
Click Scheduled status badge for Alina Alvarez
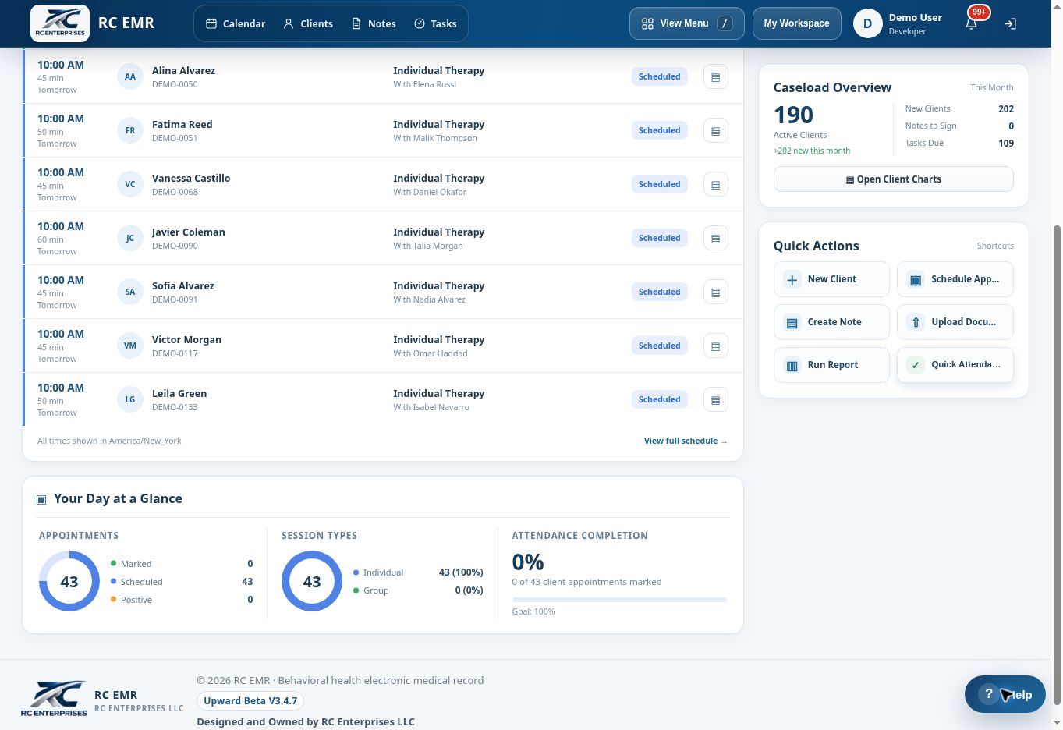[x=659, y=76]
